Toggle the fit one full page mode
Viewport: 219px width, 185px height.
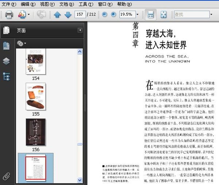coord(163,15)
